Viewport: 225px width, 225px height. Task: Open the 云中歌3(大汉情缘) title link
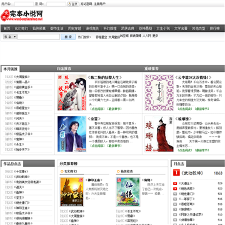coord(193,77)
